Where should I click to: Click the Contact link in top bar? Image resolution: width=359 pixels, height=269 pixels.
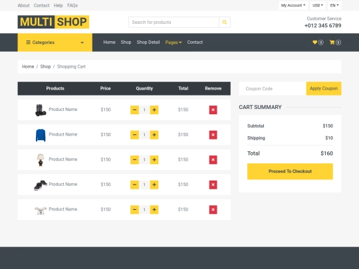(x=41, y=5)
